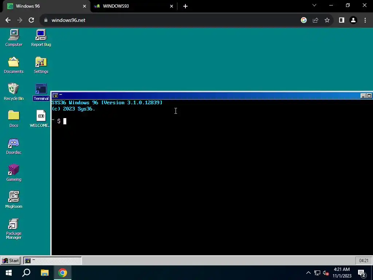373x280 pixels.
Task: Click the Windows 96 Start button
Action: pos(11,260)
